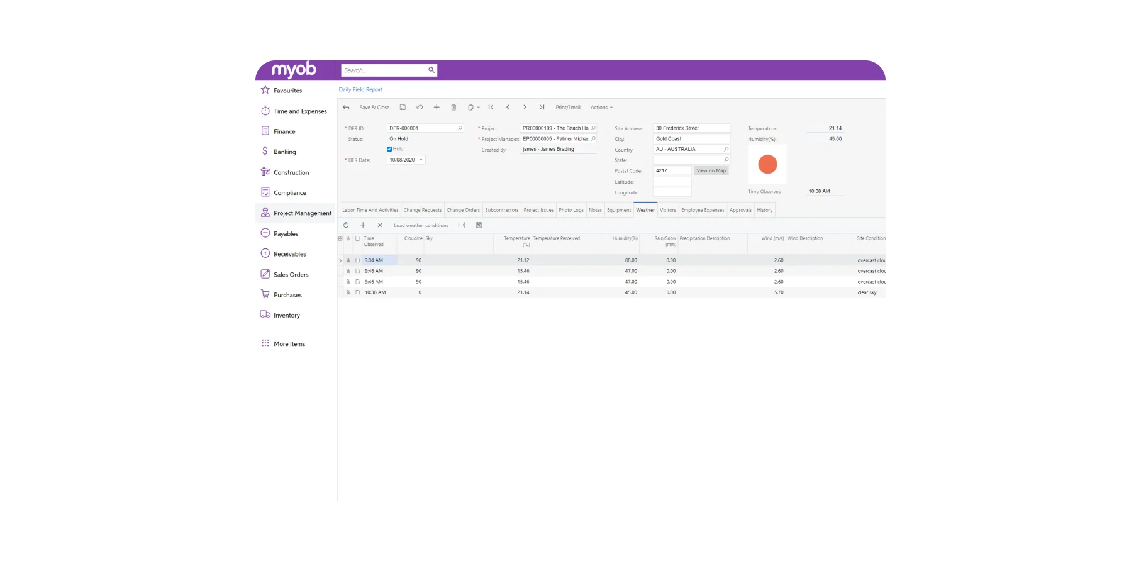Viewport: 1141px width, 561px height.
Task: Click the search magnifier icon in the search box
Action: click(x=431, y=70)
